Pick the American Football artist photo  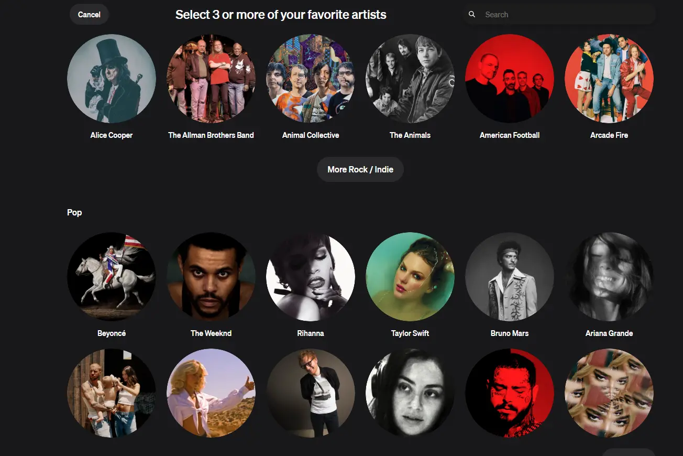coord(510,79)
